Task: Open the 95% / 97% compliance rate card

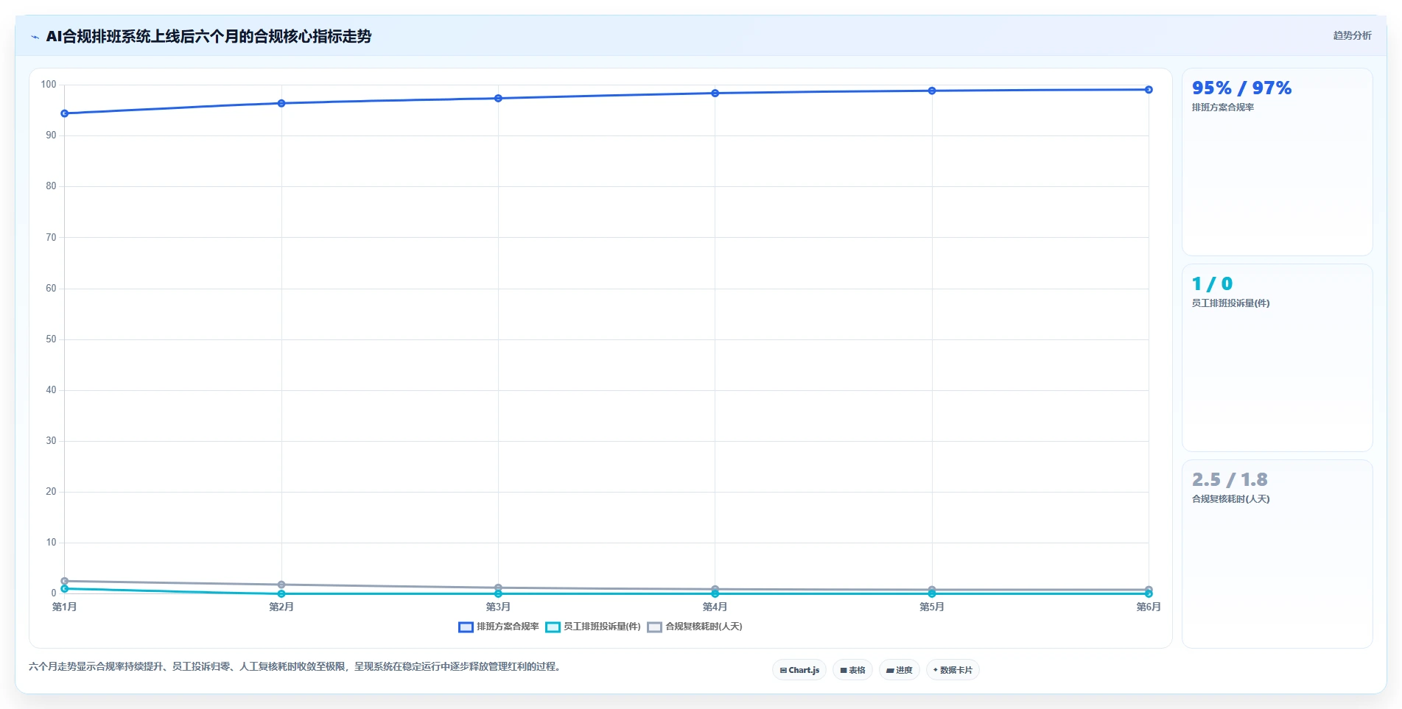Action: (x=1277, y=162)
